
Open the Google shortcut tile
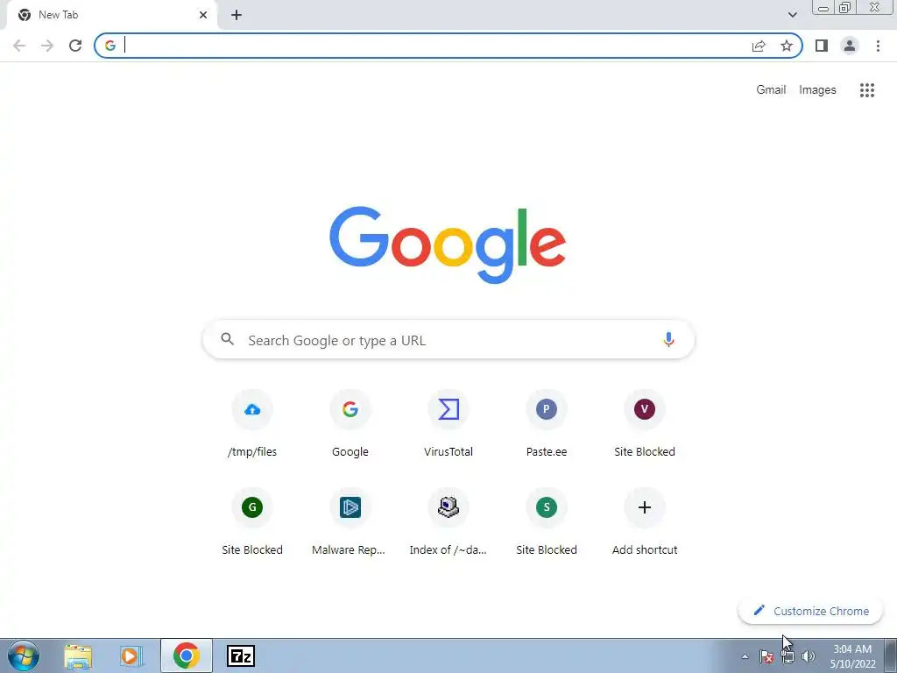(350, 425)
